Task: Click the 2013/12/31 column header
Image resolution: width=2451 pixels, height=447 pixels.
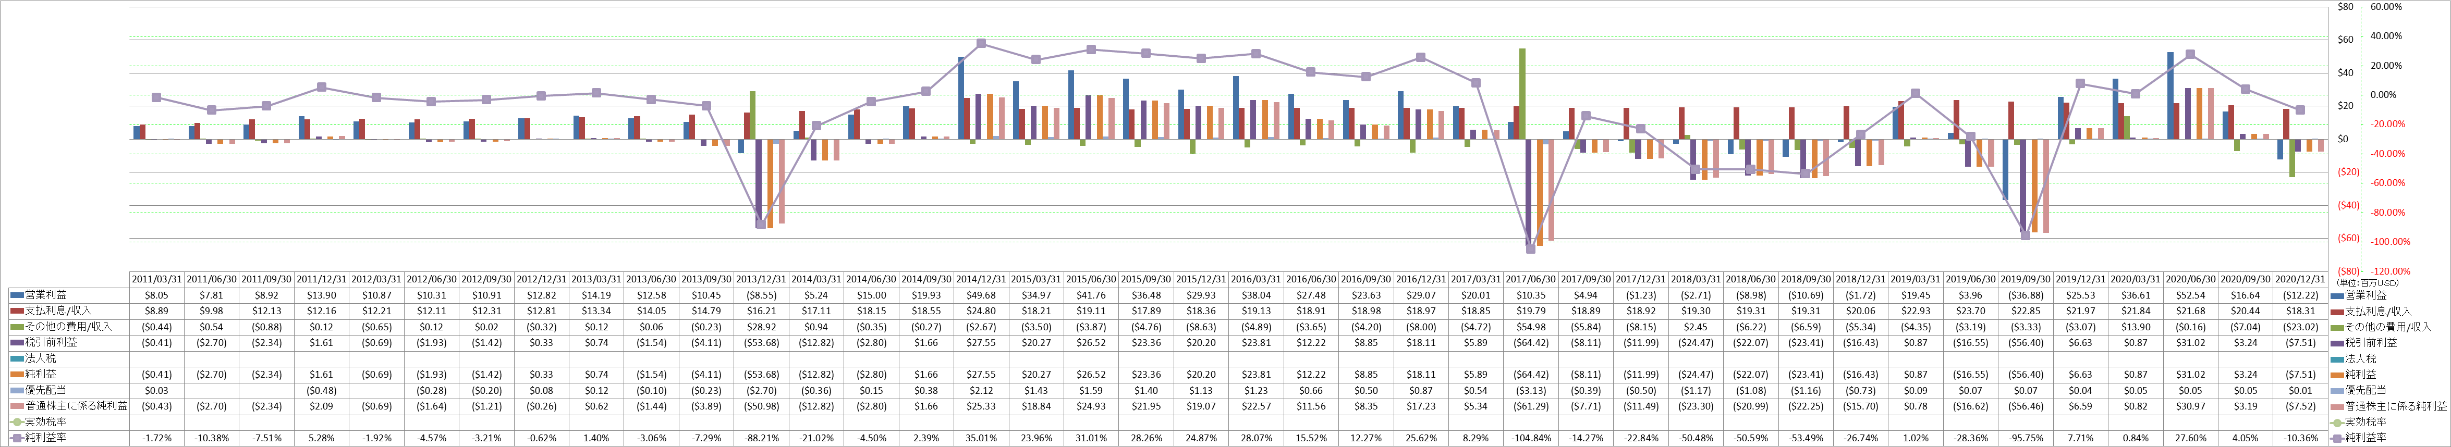Action: (761, 280)
